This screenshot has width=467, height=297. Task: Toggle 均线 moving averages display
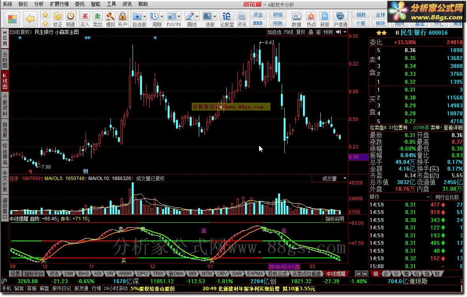(x=289, y=32)
